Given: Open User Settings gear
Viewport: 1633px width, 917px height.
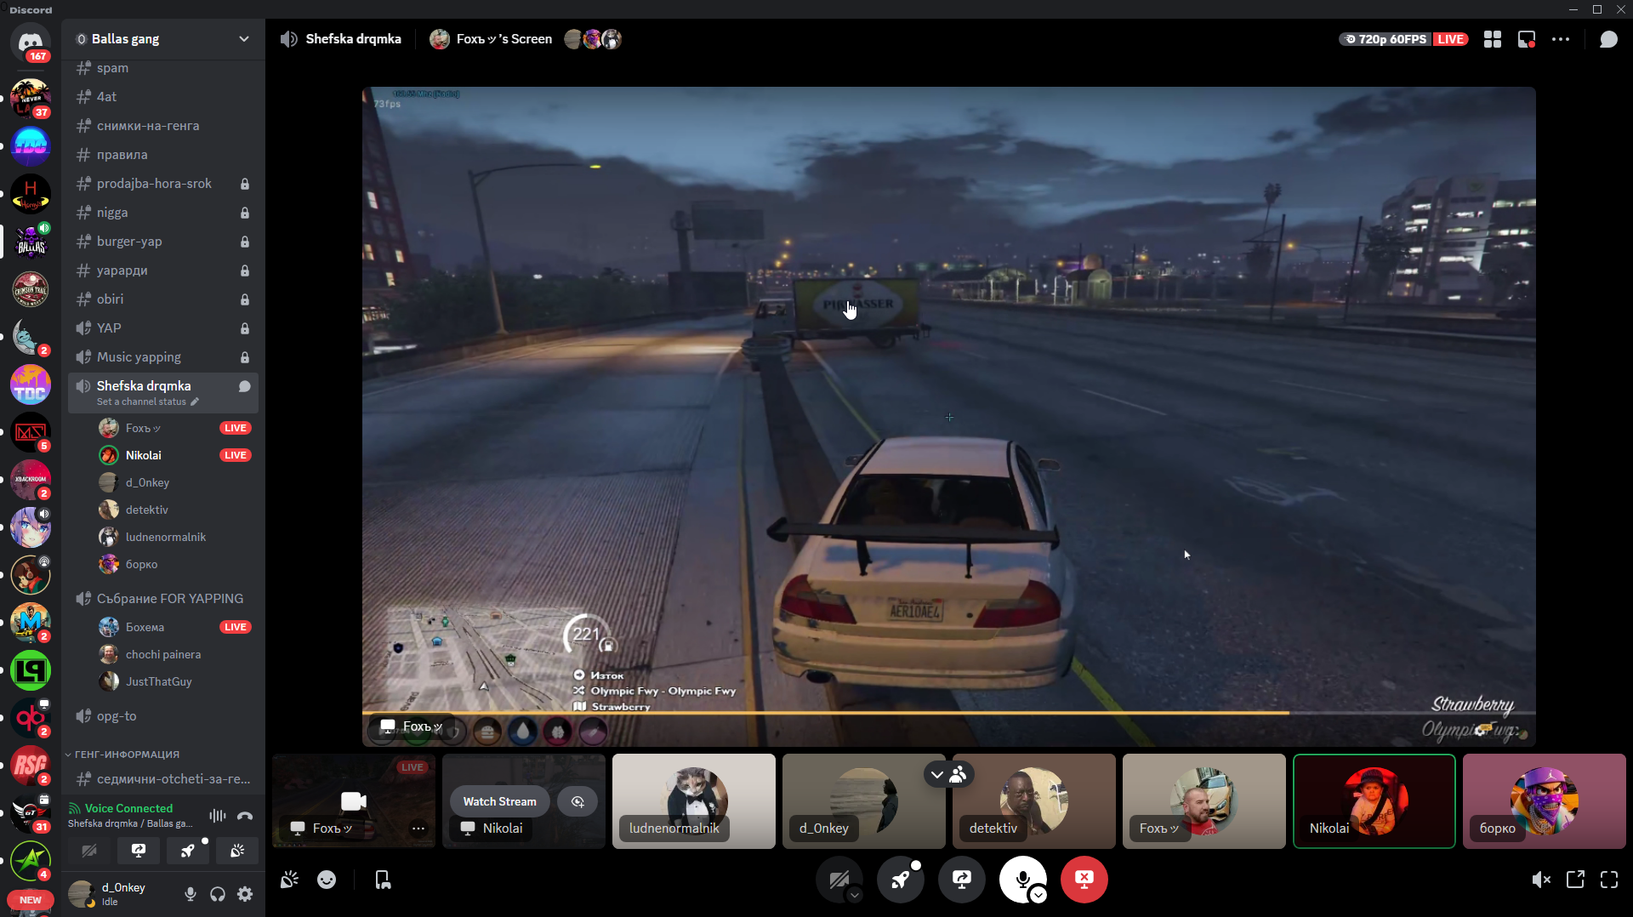Looking at the screenshot, I should (245, 894).
